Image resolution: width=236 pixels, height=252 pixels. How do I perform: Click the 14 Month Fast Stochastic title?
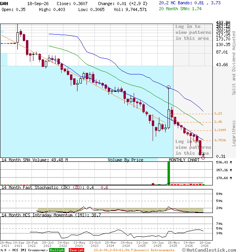click(36, 187)
